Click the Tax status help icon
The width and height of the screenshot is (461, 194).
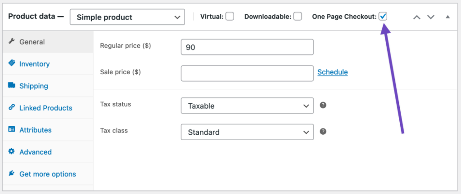pos(323,106)
